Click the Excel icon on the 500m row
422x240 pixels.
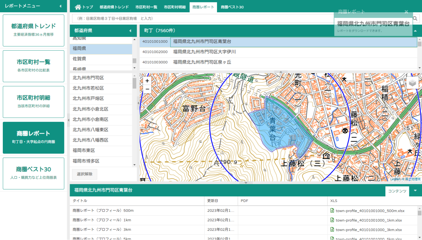[x=332, y=211]
